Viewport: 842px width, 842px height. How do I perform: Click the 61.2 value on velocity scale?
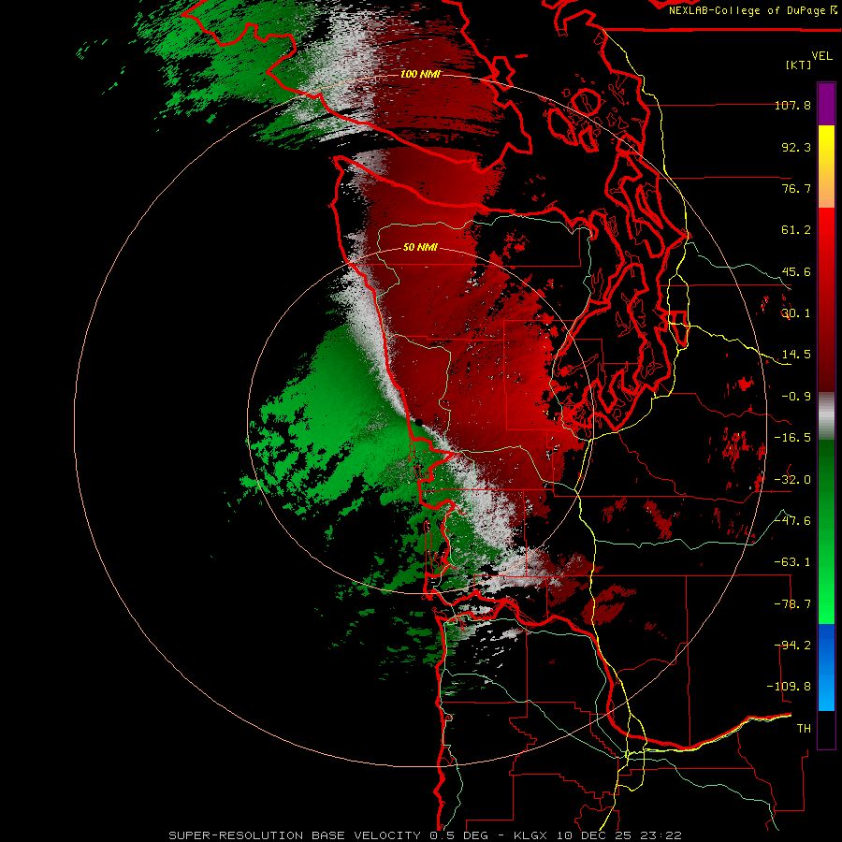tap(796, 230)
